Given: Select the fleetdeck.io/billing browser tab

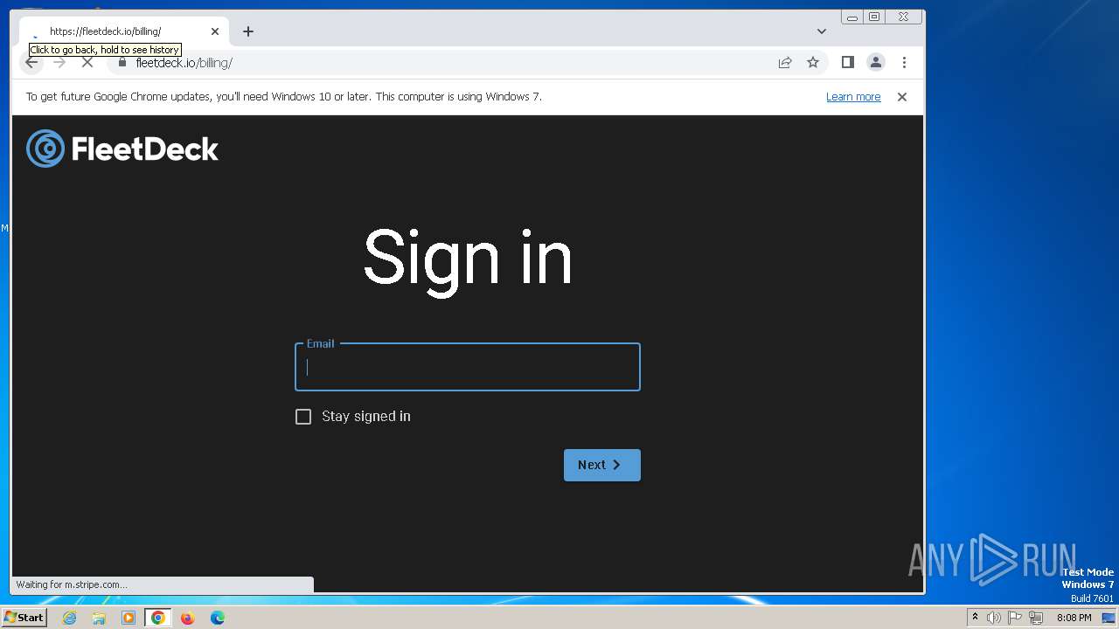Looking at the screenshot, I should (124, 31).
